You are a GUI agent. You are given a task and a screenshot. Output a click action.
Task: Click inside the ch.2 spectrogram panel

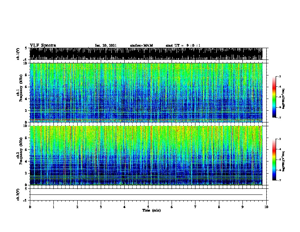coord(146,155)
